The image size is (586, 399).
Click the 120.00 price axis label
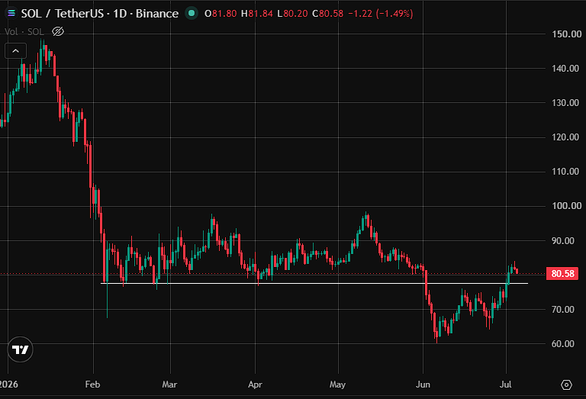565,137
